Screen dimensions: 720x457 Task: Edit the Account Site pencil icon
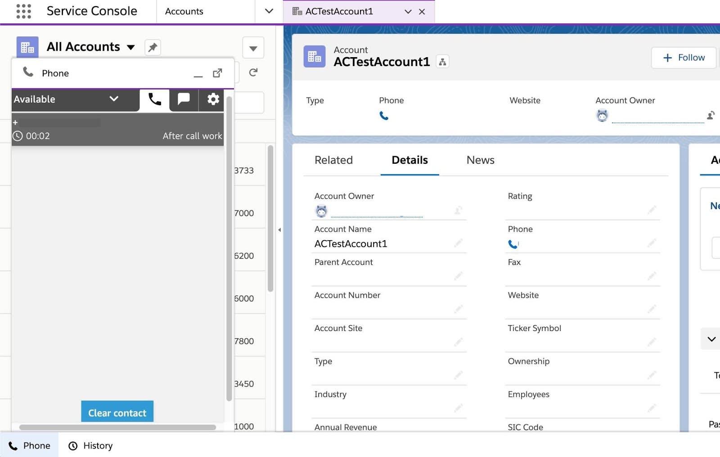tap(458, 342)
